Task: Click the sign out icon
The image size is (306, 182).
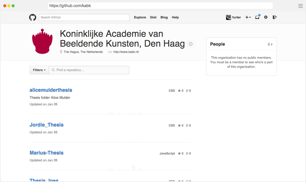Action: point(275,17)
